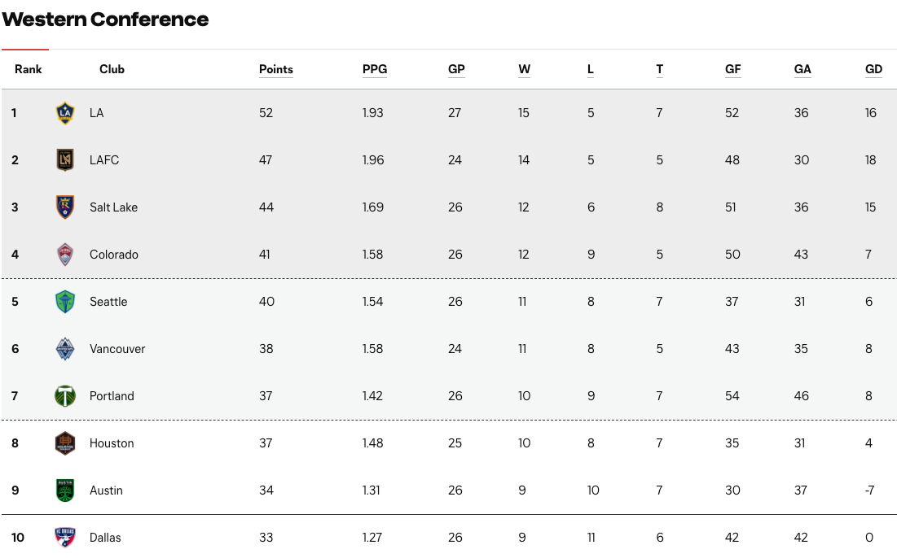Select the Austin FC logo
Image resolution: width=897 pixels, height=558 pixels.
[x=65, y=490]
